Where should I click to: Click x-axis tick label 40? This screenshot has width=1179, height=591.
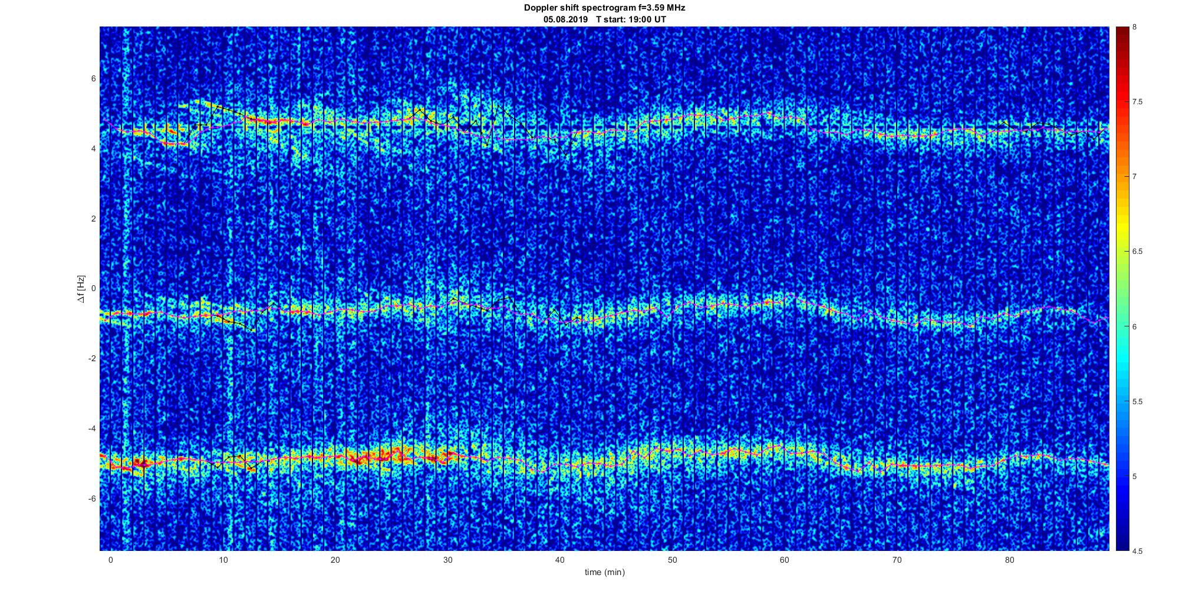pyautogui.click(x=560, y=560)
